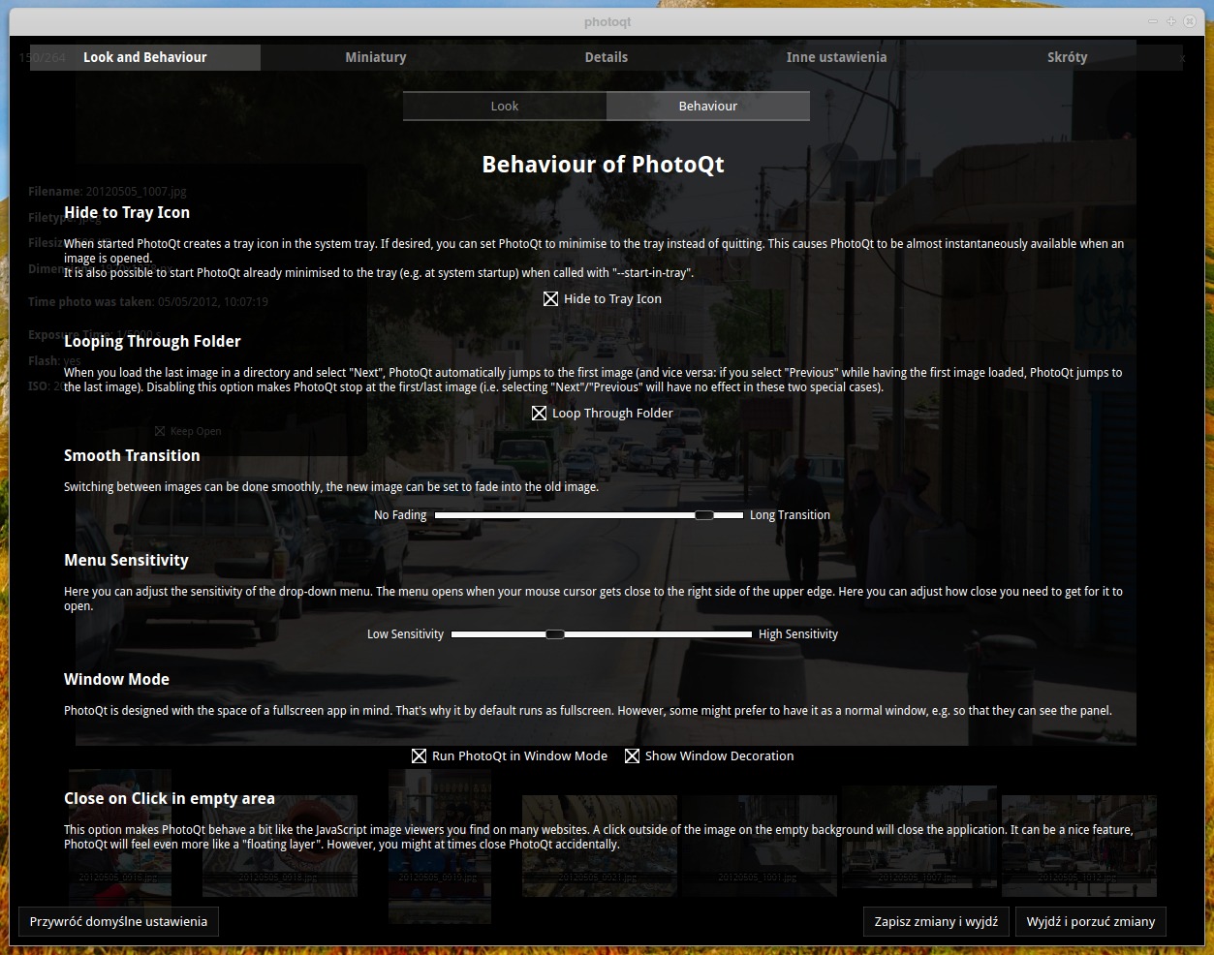
Task: Go to the Inne ustawienia tab
Action: 836,57
